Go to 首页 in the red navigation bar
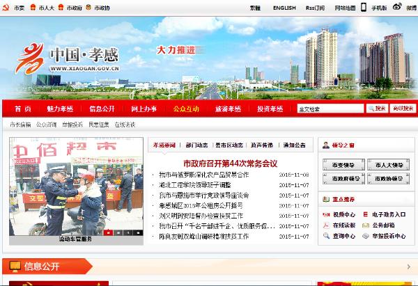418x286 pixels. pyautogui.click(x=23, y=109)
